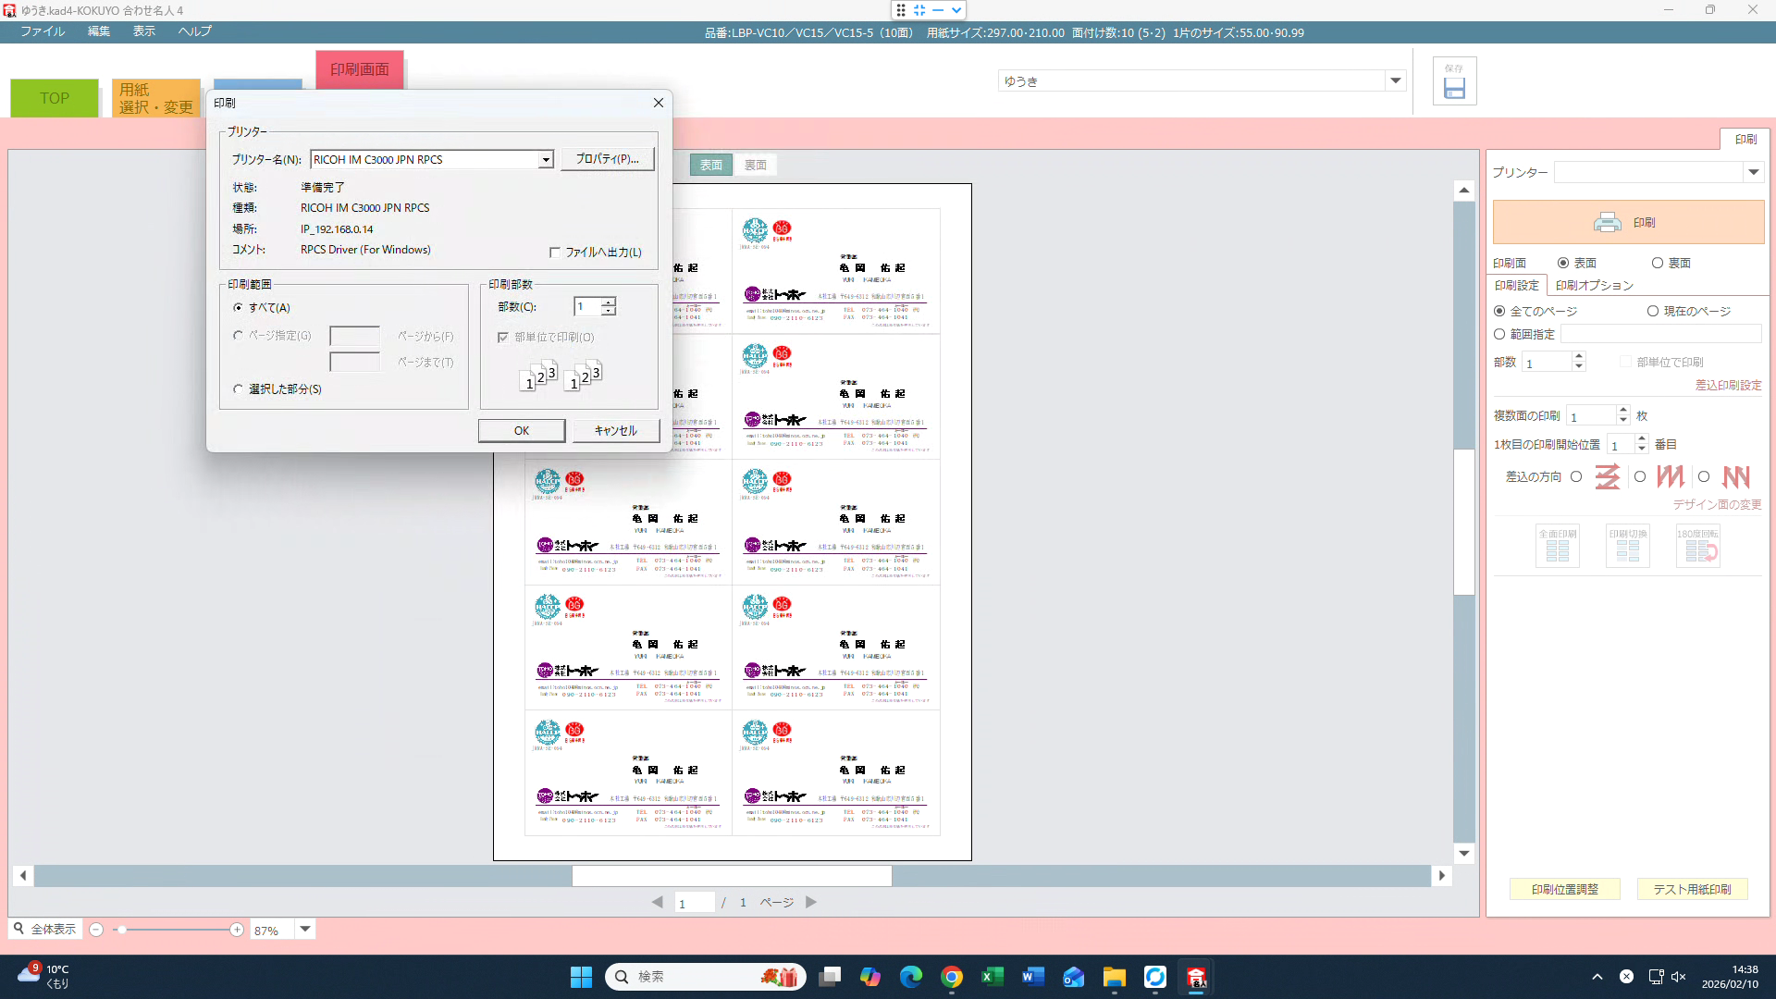Image resolution: width=1776 pixels, height=999 pixels.
Task: Select horizontal zigzag merge direction radio
Action: pyautogui.click(x=1576, y=477)
